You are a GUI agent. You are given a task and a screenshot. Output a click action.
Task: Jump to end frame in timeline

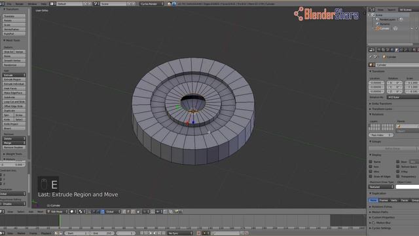[x=164, y=233]
